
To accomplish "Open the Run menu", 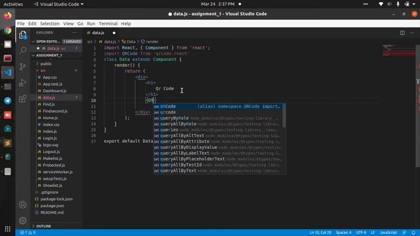I will pyautogui.click(x=91, y=24).
